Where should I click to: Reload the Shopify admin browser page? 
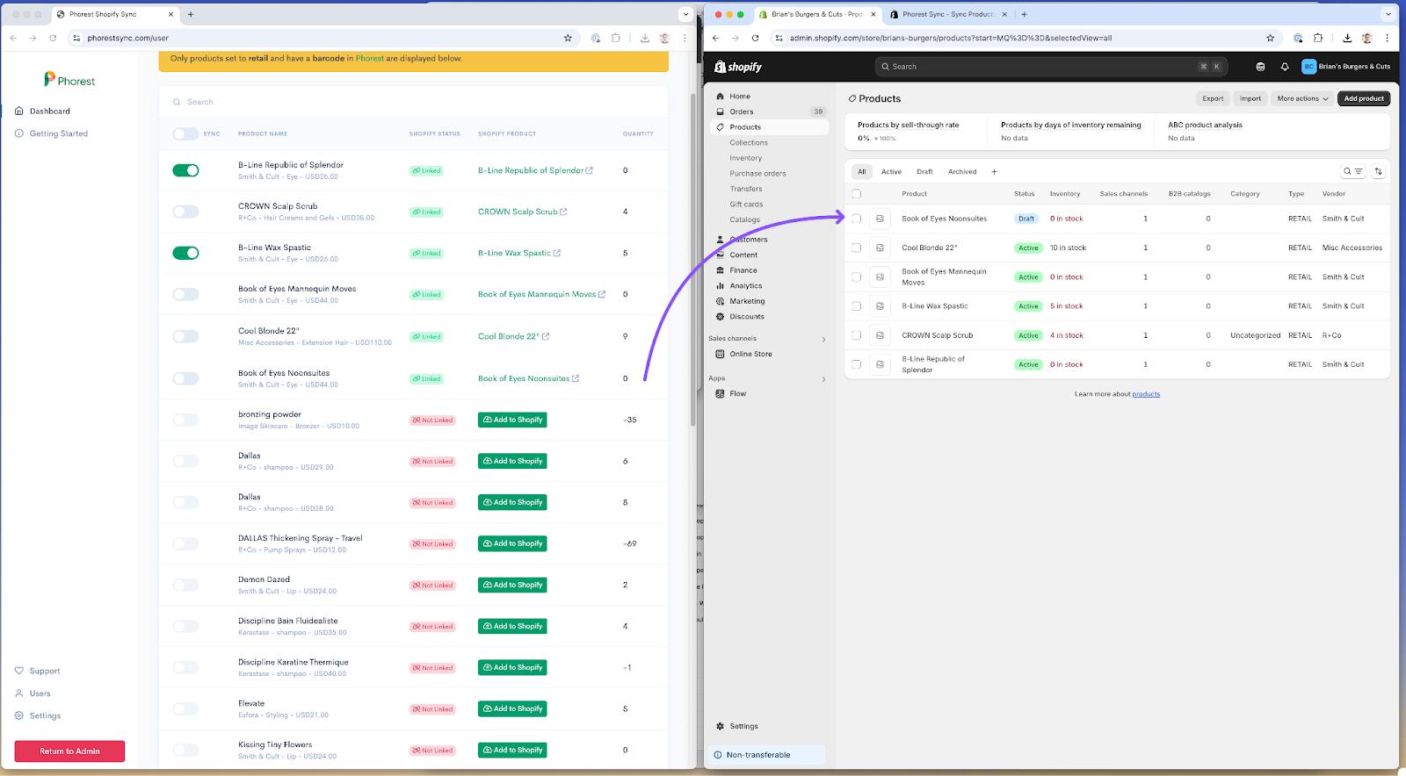click(755, 38)
